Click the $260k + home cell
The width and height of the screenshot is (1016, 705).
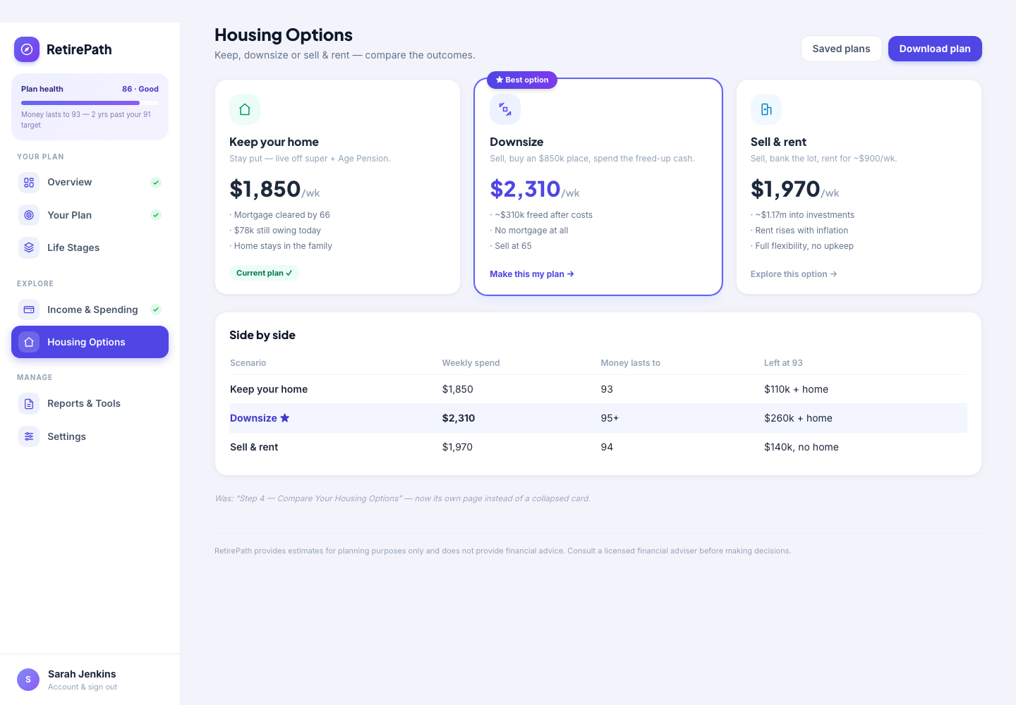point(798,418)
